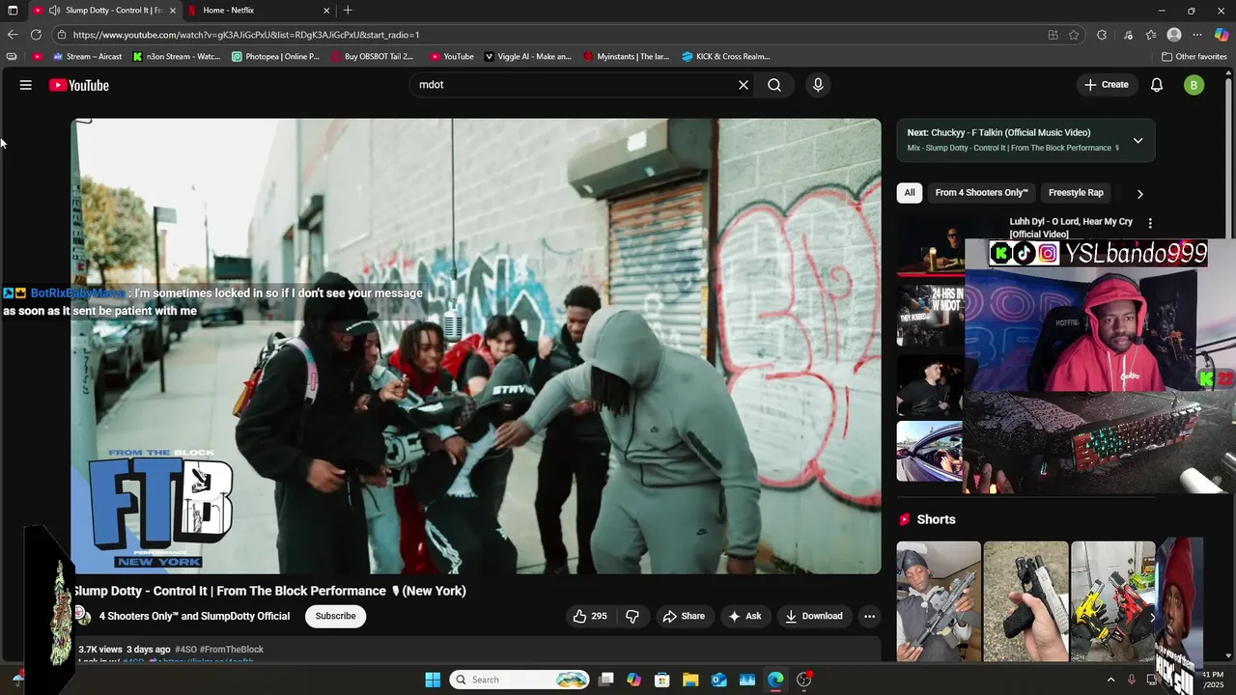Viewport: 1236px width, 695px height.
Task: Select From 4 Shooters Only chip
Action: point(981,192)
